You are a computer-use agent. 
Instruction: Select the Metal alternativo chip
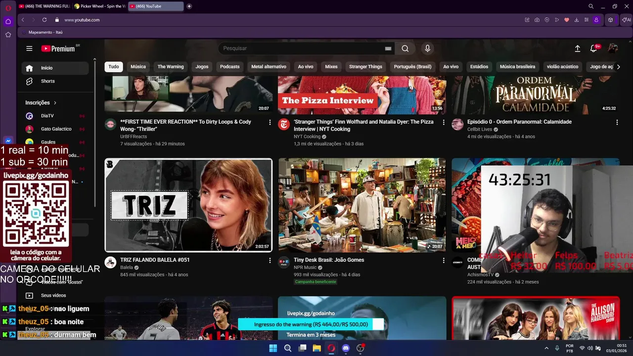click(x=269, y=67)
